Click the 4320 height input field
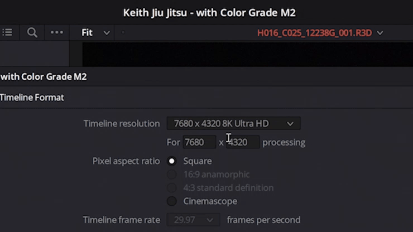The height and width of the screenshot is (232, 413). click(x=243, y=142)
